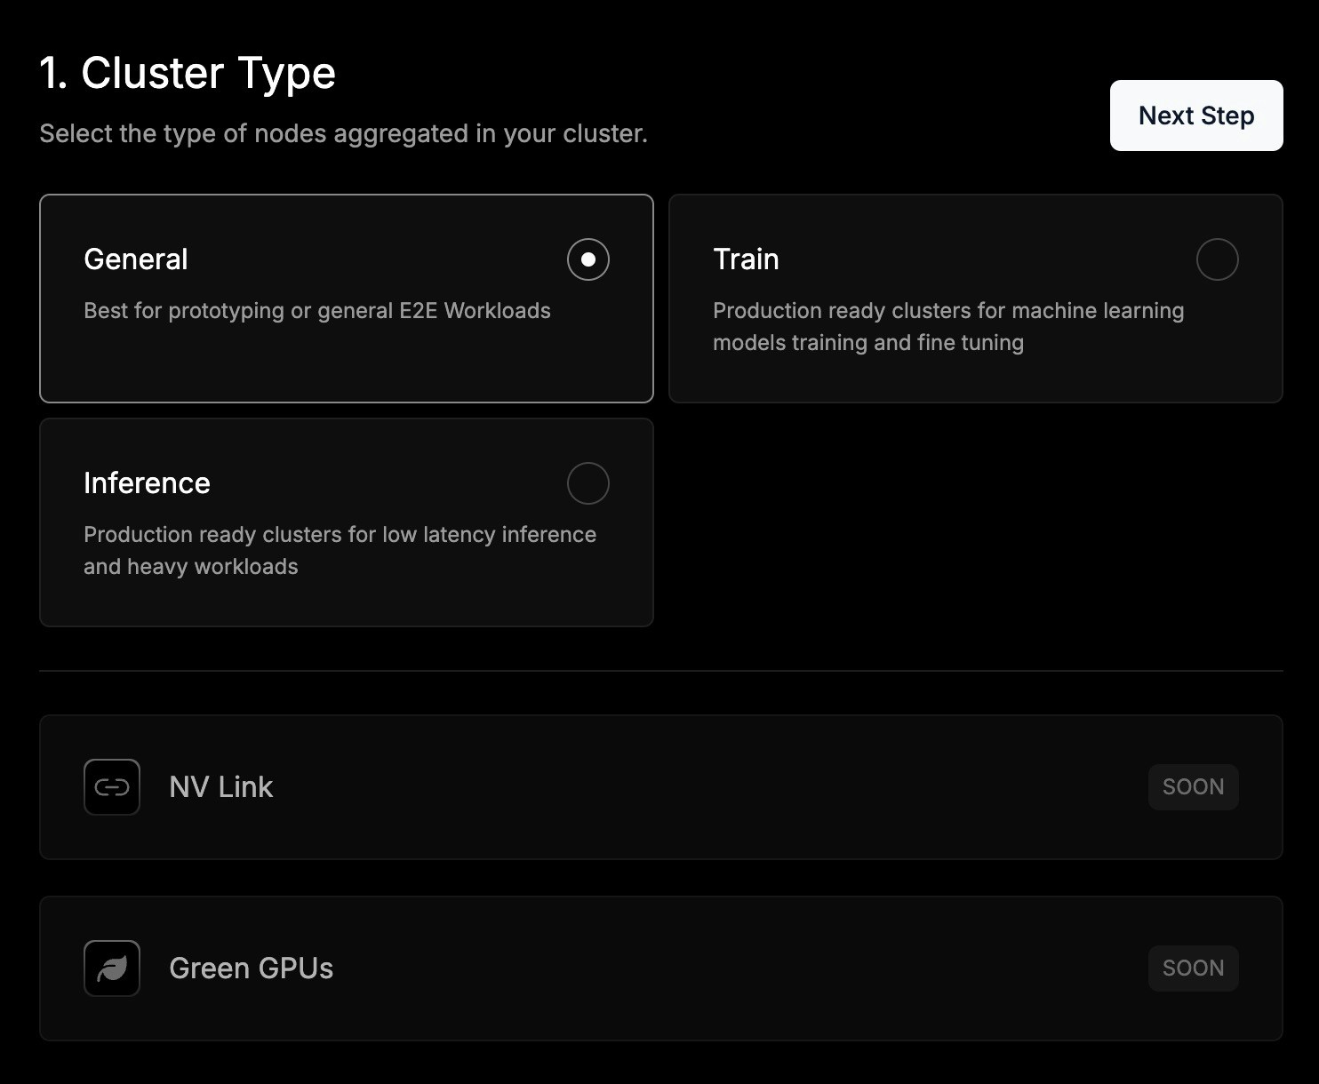
Task: Select the Inference radio button
Action: pyautogui.click(x=588, y=483)
